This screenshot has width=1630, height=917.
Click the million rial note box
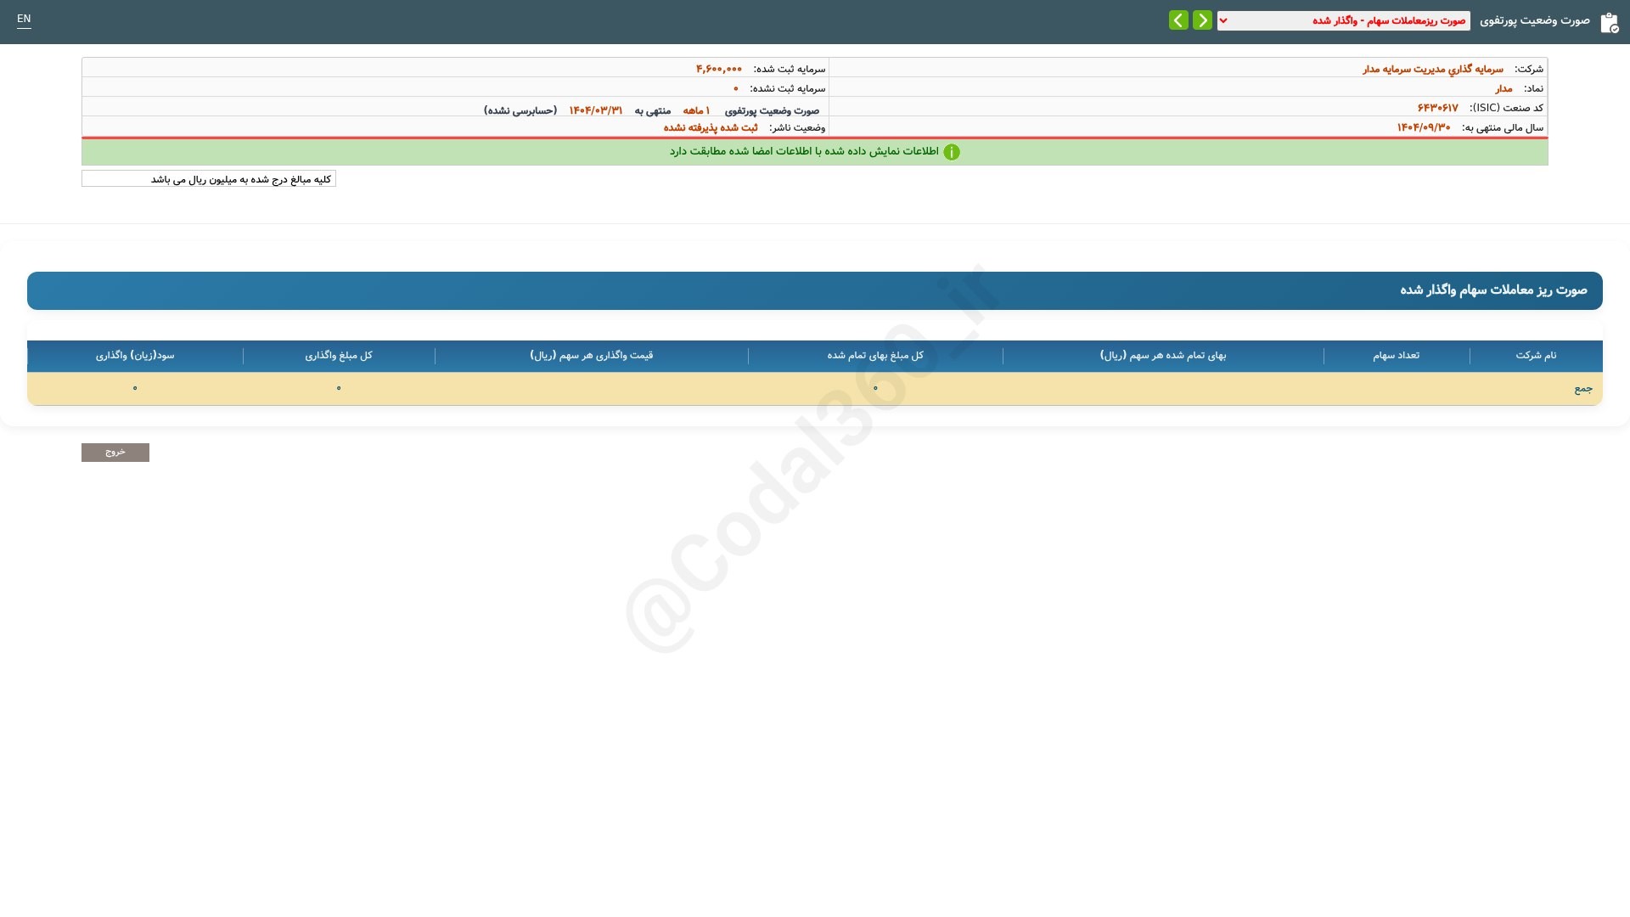pos(209,179)
